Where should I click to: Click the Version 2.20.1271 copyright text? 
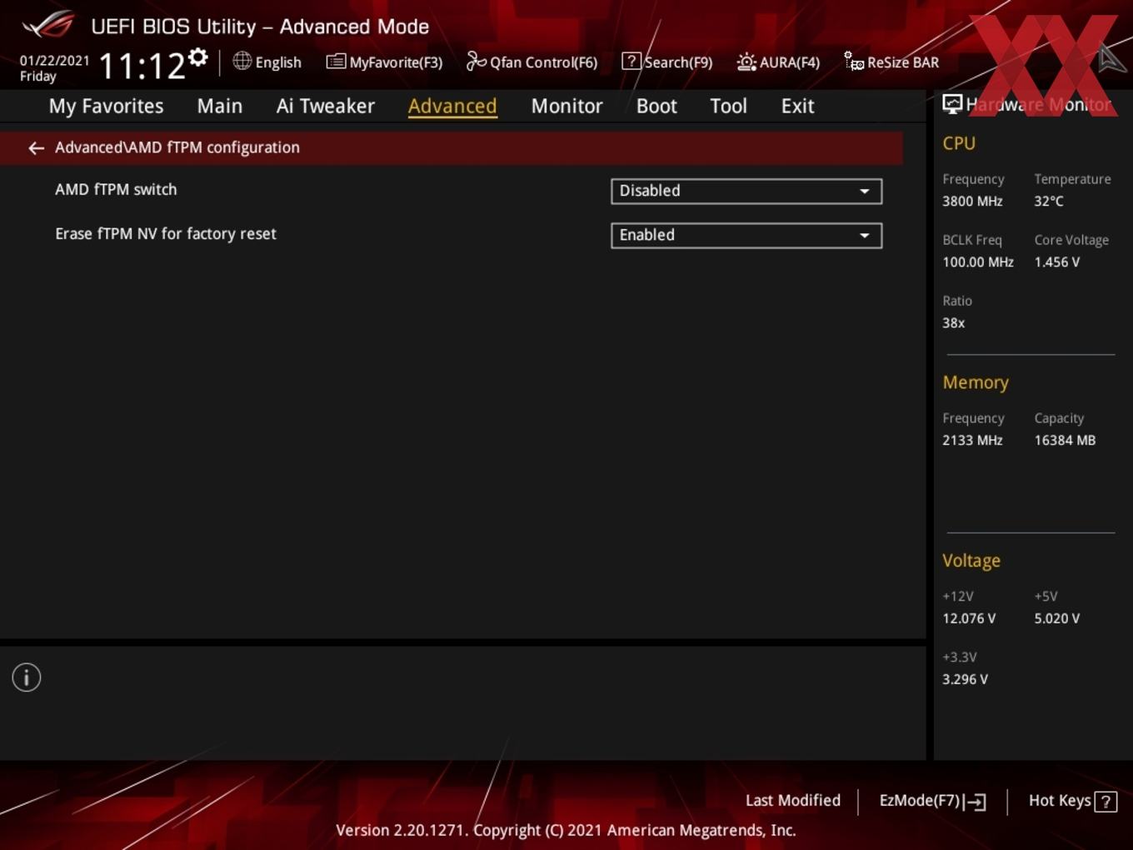pyautogui.click(x=566, y=830)
